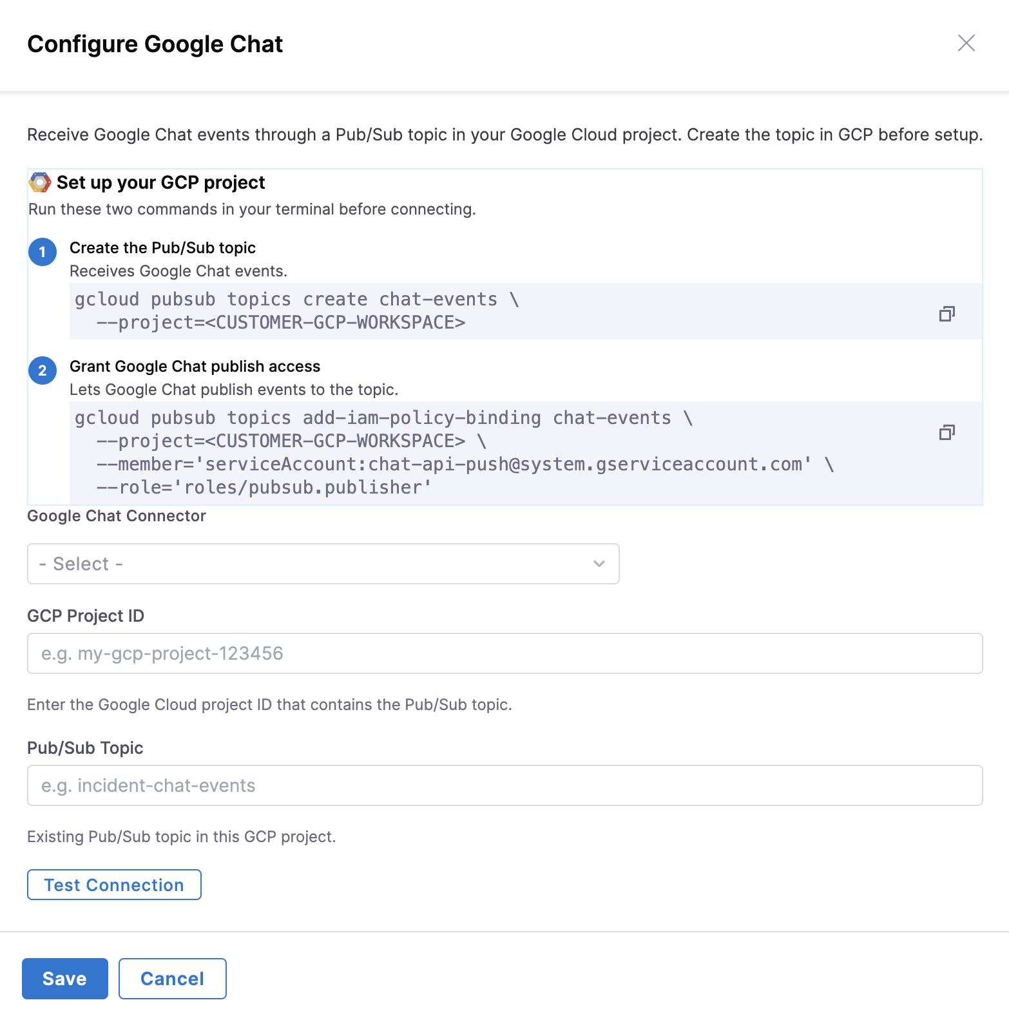Image resolution: width=1009 pixels, height=1018 pixels.
Task: Cancel the Google Chat configuration
Action: pyautogui.click(x=173, y=979)
